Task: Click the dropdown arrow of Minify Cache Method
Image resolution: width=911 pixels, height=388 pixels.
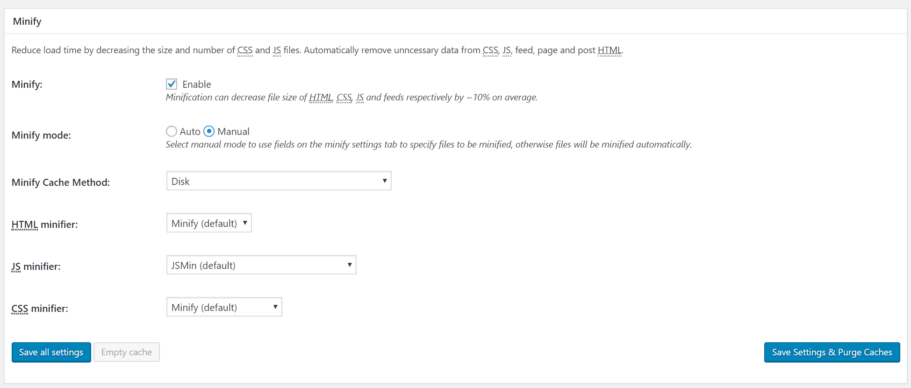Action: 385,181
